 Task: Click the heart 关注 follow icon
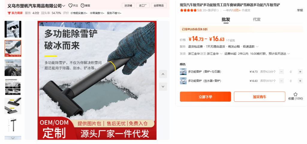click(70, 5)
